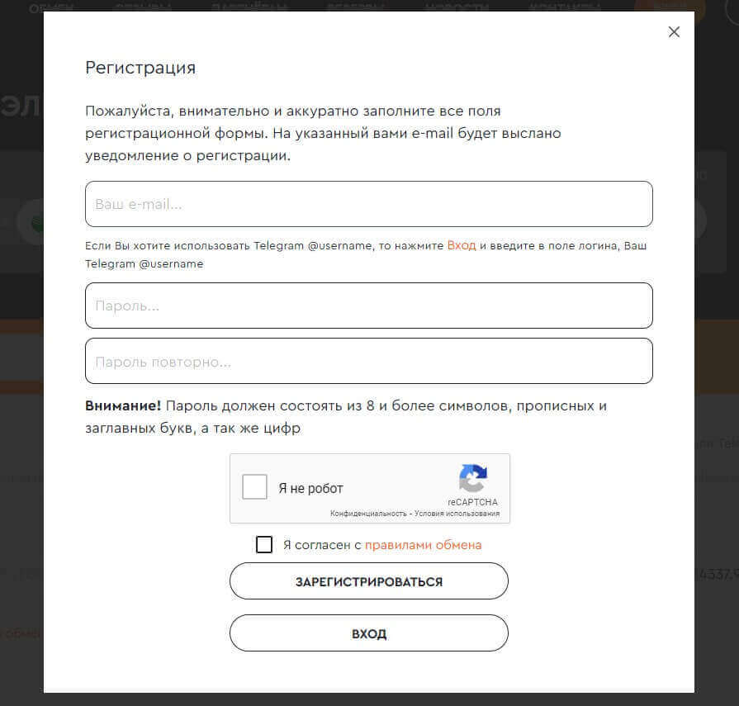
Task: Click the reCAPTCHA logo icon
Action: coord(473,479)
